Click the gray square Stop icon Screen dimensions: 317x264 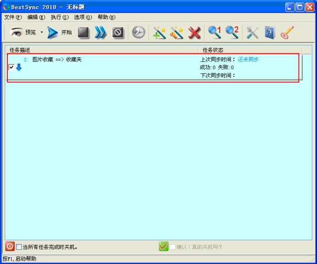(x=83, y=32)
